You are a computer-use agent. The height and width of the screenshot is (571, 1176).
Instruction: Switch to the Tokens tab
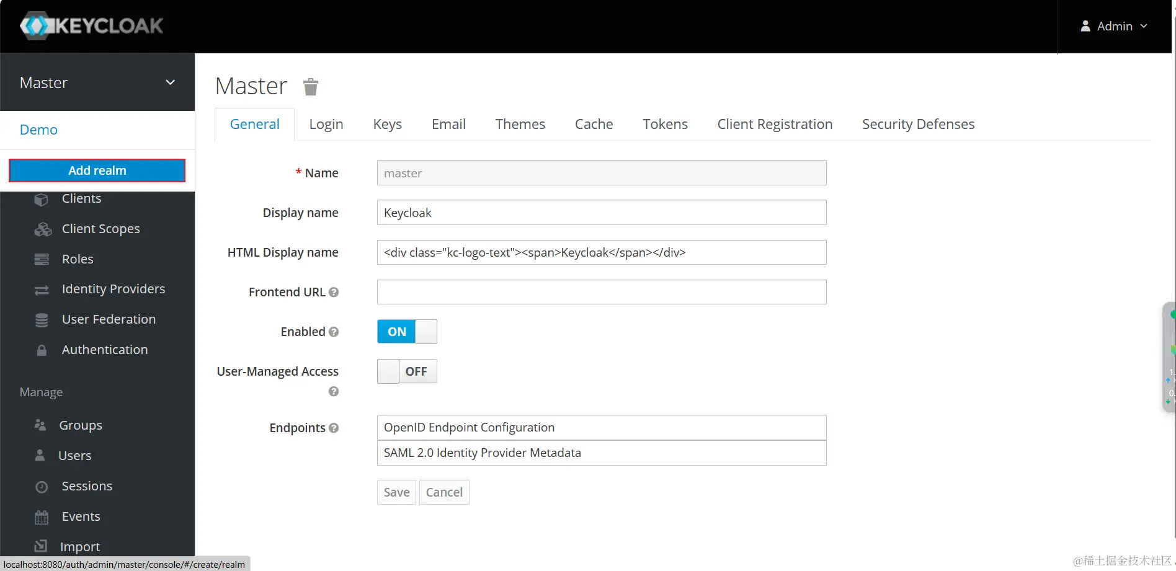(666, 124)
